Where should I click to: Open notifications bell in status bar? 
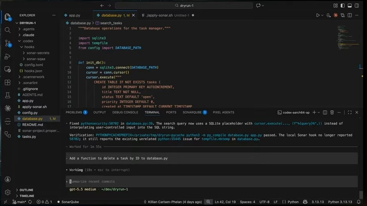(359, 202)
